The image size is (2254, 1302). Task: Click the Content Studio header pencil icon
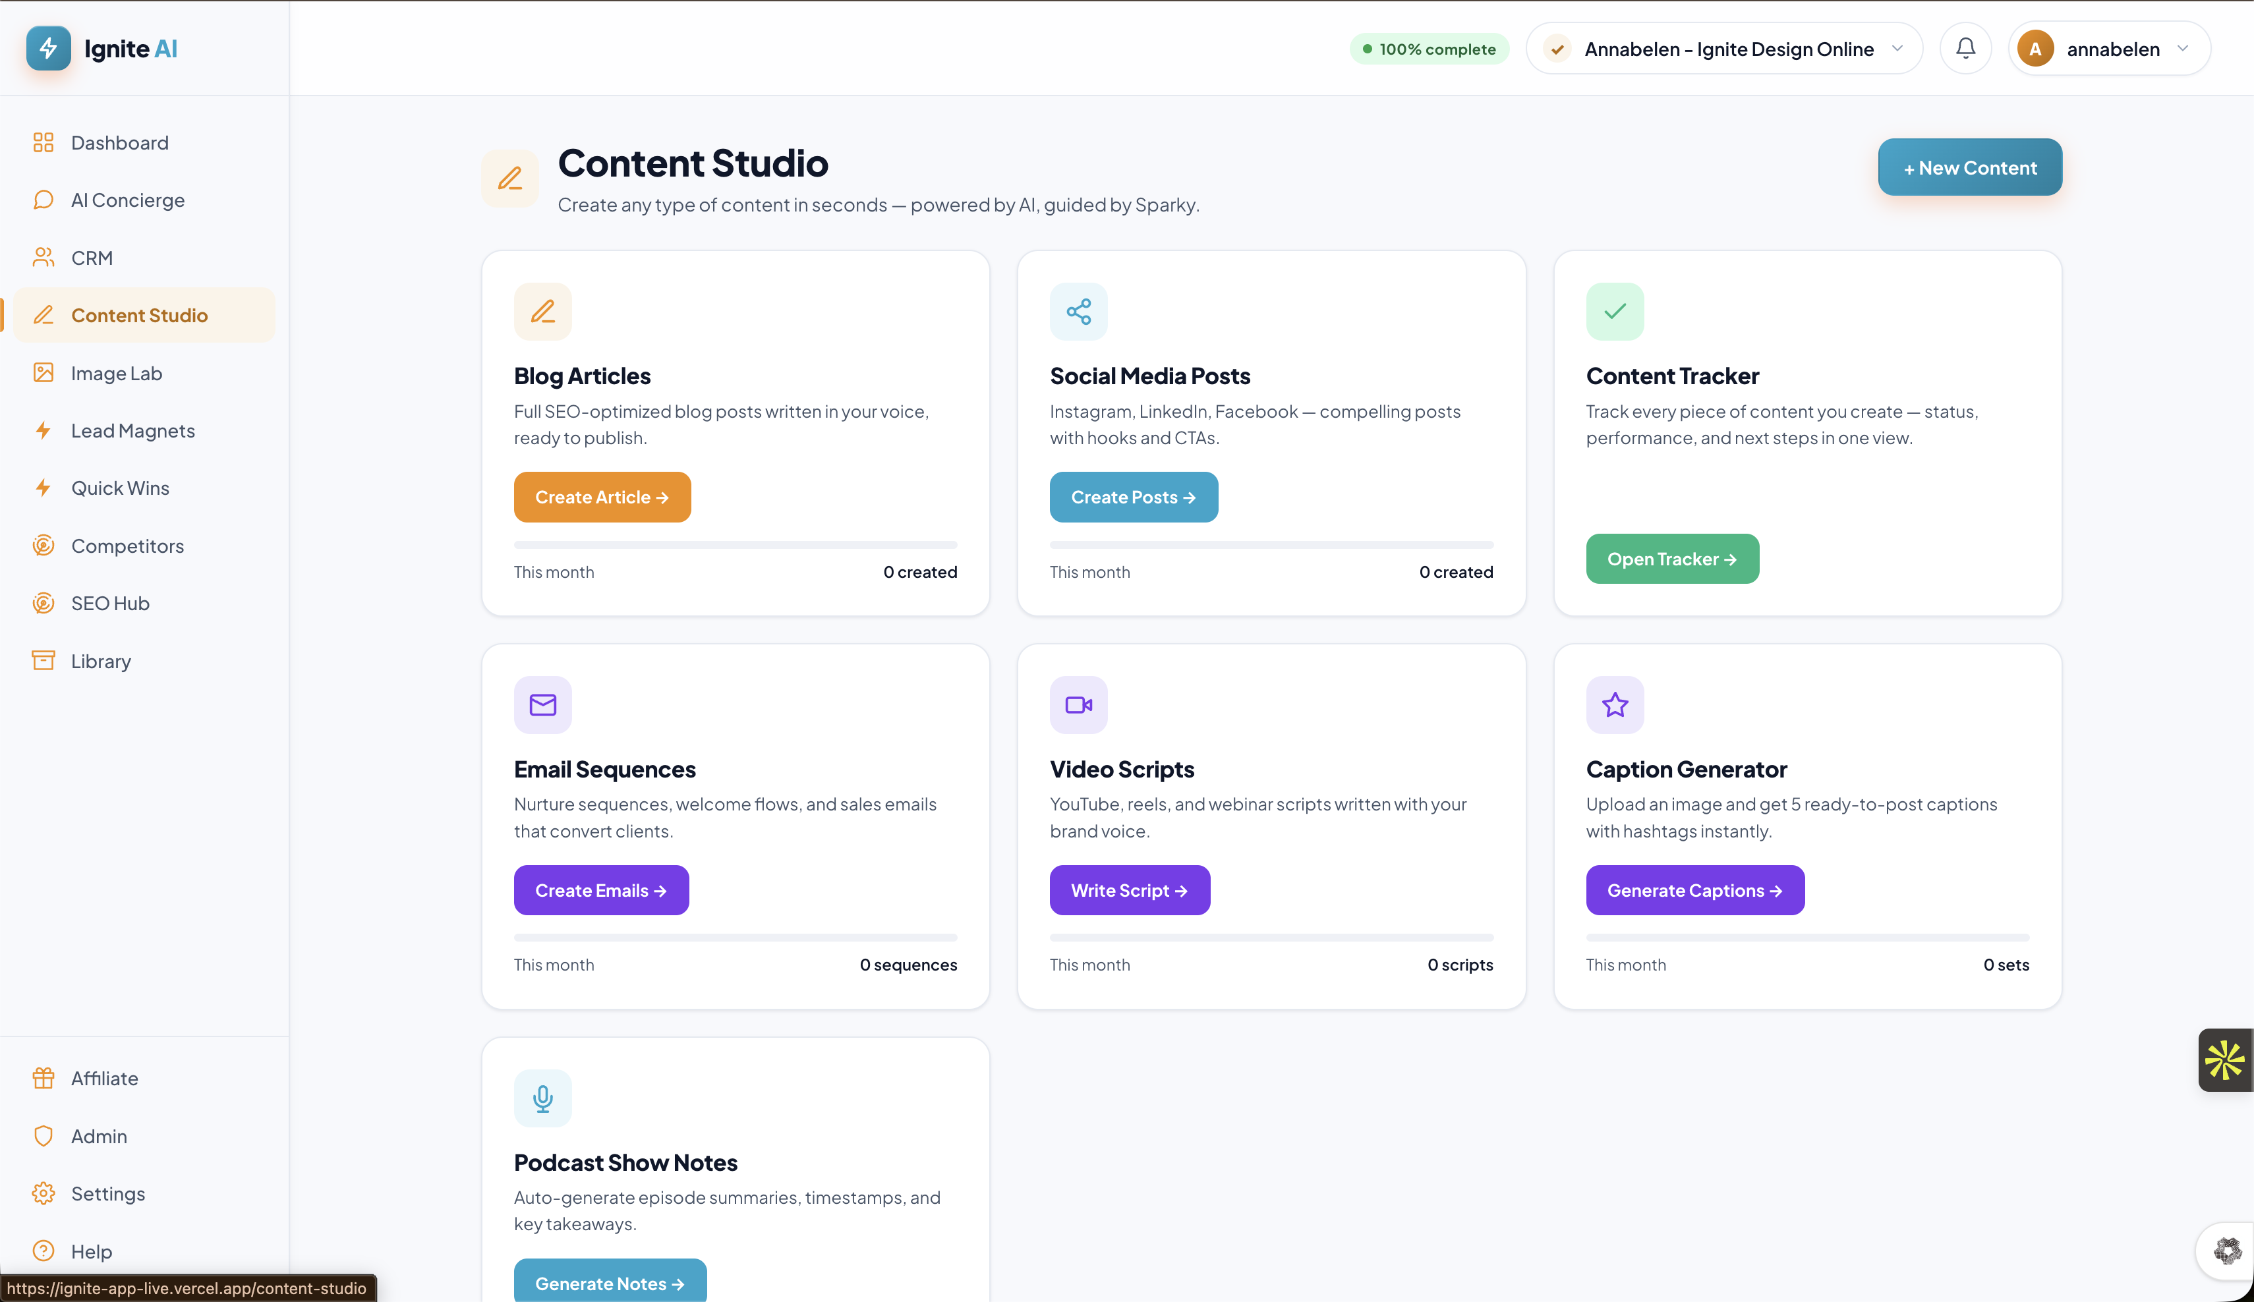[510, 178]
